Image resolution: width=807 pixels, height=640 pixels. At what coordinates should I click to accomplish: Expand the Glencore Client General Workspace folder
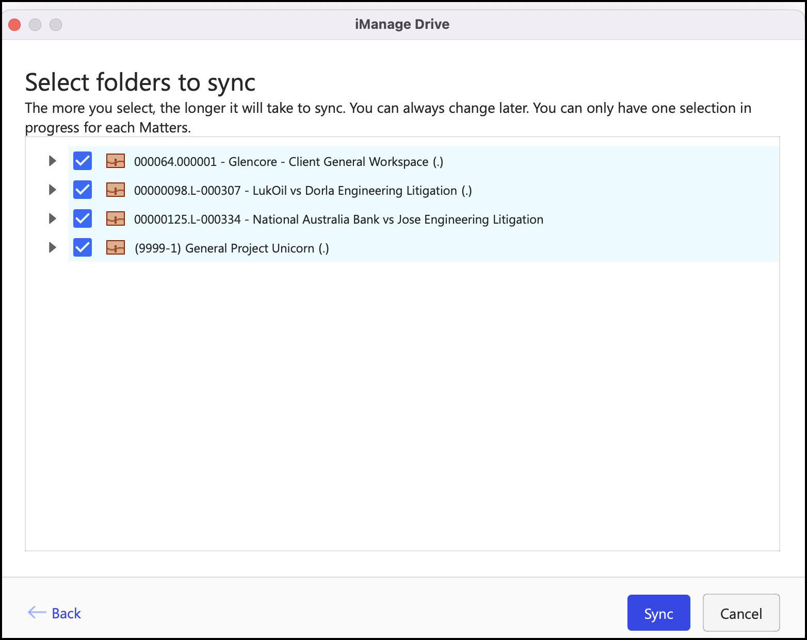coord(52,161)
